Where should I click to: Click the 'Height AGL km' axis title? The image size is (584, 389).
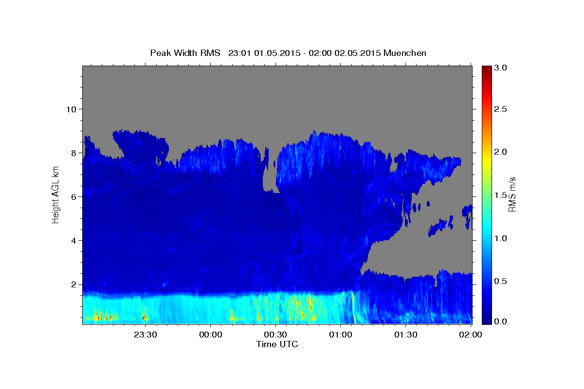click(x=56, y=194)
